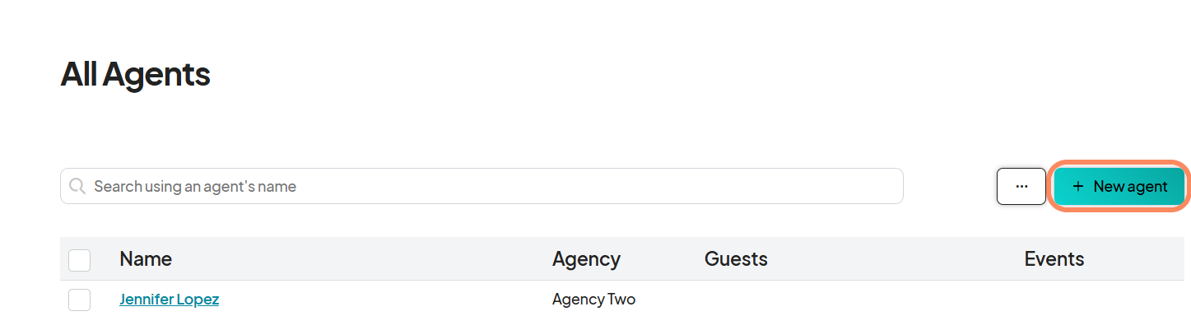Tick the select-all checkbox in table header
The height and width of the screenshot is (316, 1191).
click(79, 260)
